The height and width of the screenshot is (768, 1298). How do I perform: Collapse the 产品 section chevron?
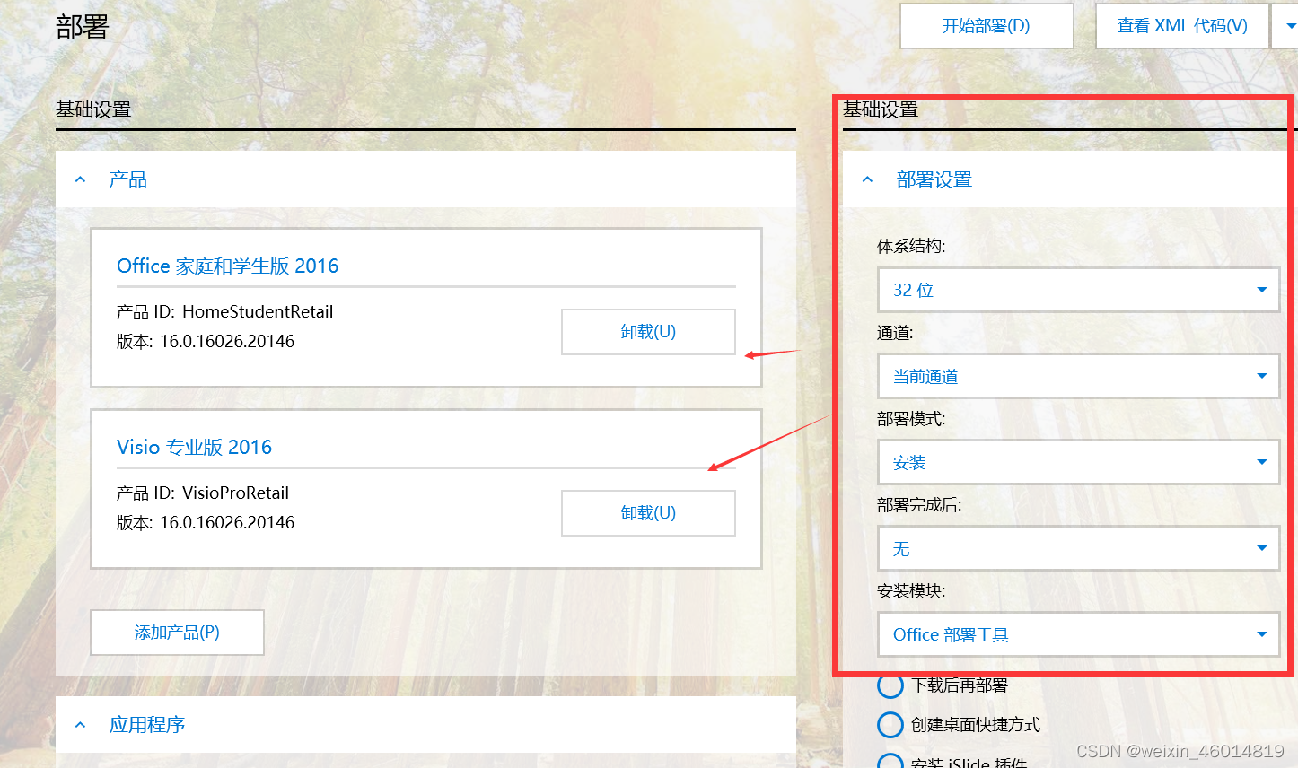click(x=80, y=179)
